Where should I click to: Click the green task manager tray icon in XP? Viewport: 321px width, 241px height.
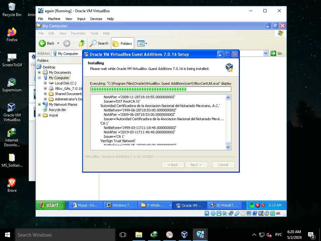(252, 205)
